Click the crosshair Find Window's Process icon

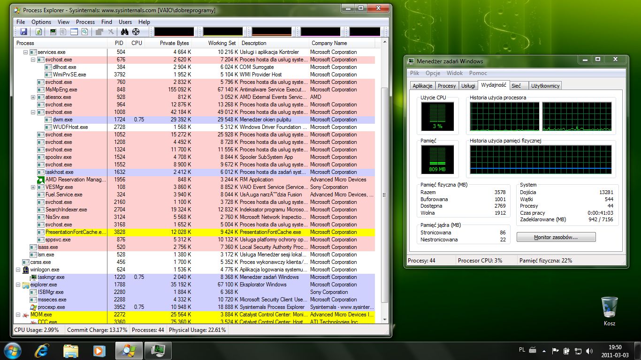click(136, 32)
